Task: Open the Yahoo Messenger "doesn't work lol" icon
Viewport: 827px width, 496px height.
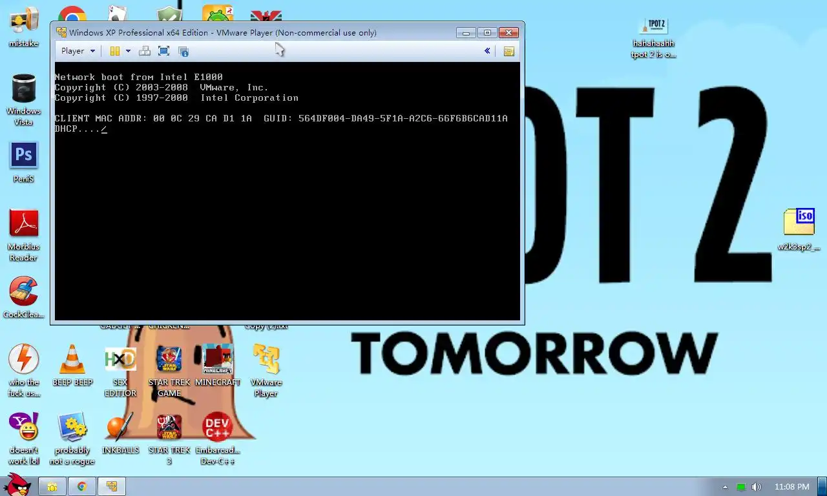Action: 24,439
